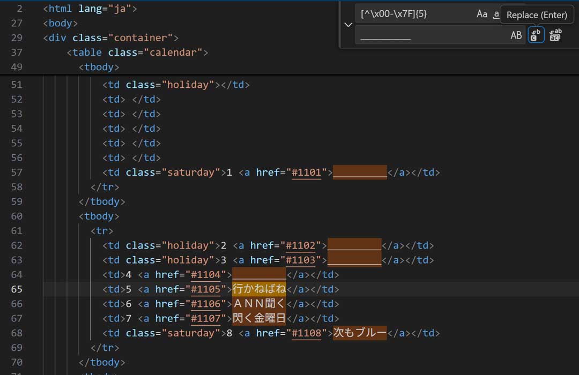579x375 pixels.
Task: Click the highlighted text 次もブルー
Action: click(x=360, y=333)
